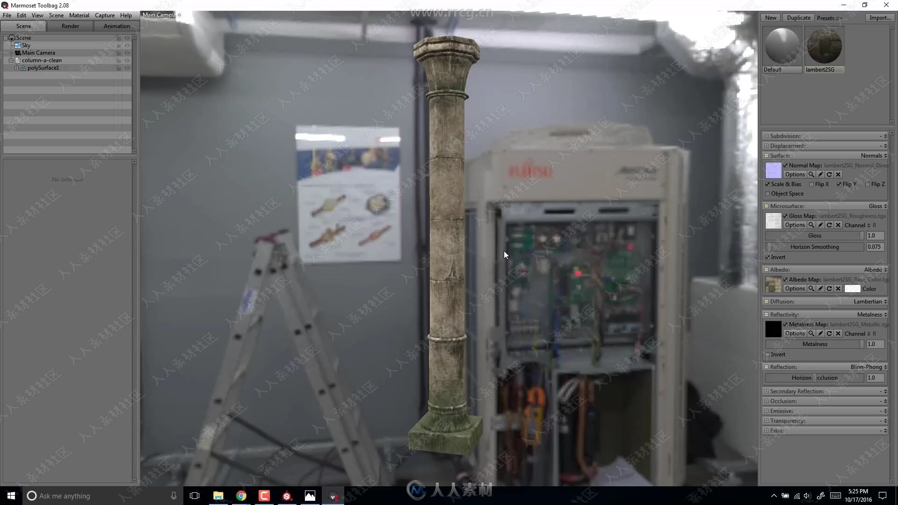Edit the Albedo Map with pencil icon
Screen dimensions: 898x505
820,289
